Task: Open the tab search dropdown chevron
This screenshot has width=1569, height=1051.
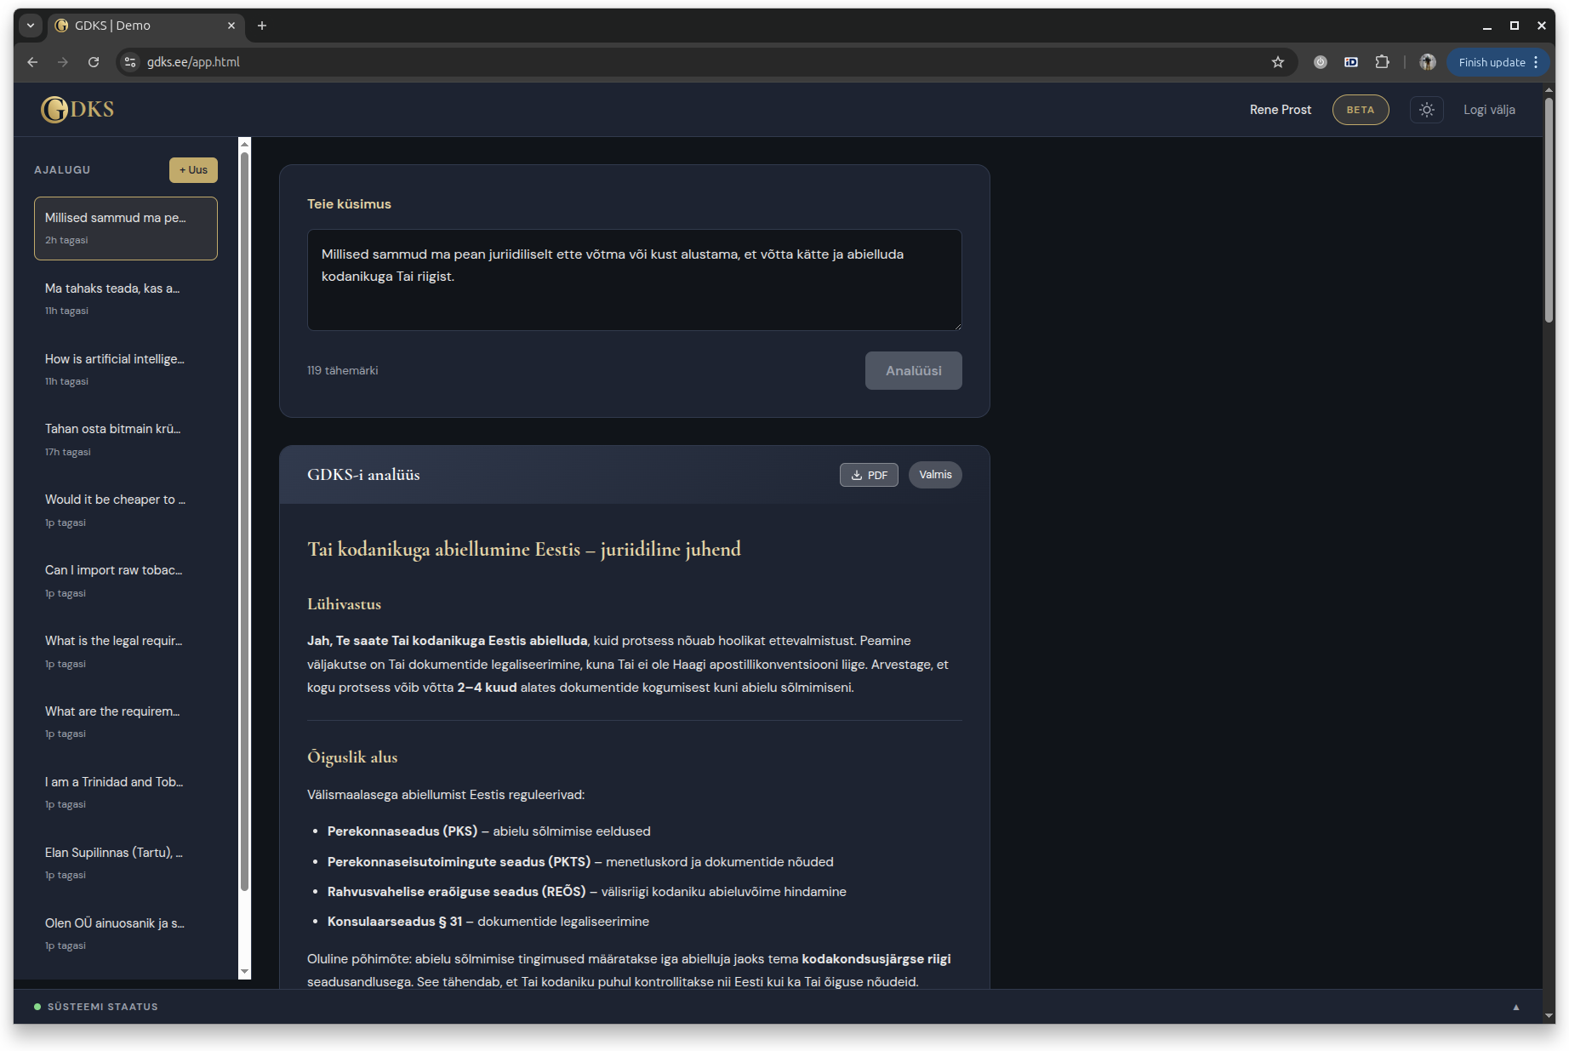Action: coord(31,26)
